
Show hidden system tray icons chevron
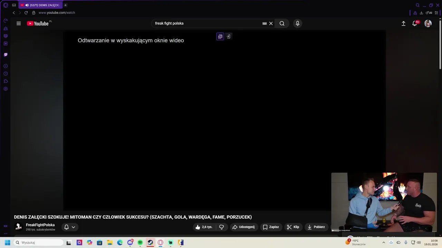[383, 242]
